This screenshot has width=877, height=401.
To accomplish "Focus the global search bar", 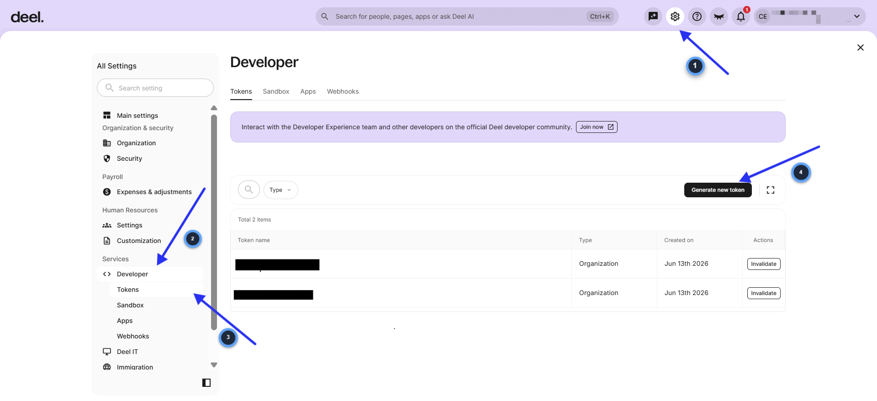I will tap(467, 16).
